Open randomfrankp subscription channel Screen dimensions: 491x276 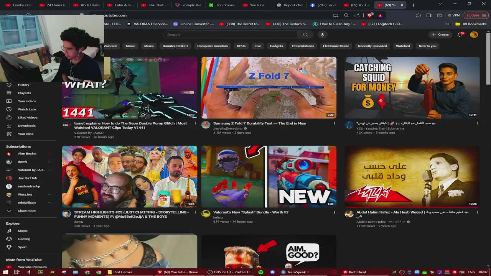coord(29,186)
